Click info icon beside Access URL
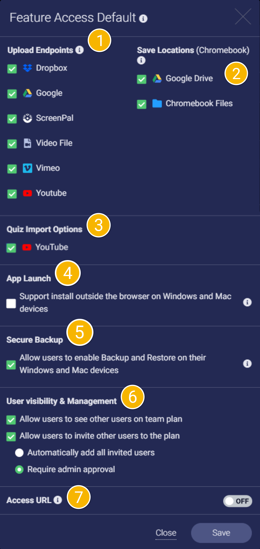The image size is (260, 549). click(58, 500)
